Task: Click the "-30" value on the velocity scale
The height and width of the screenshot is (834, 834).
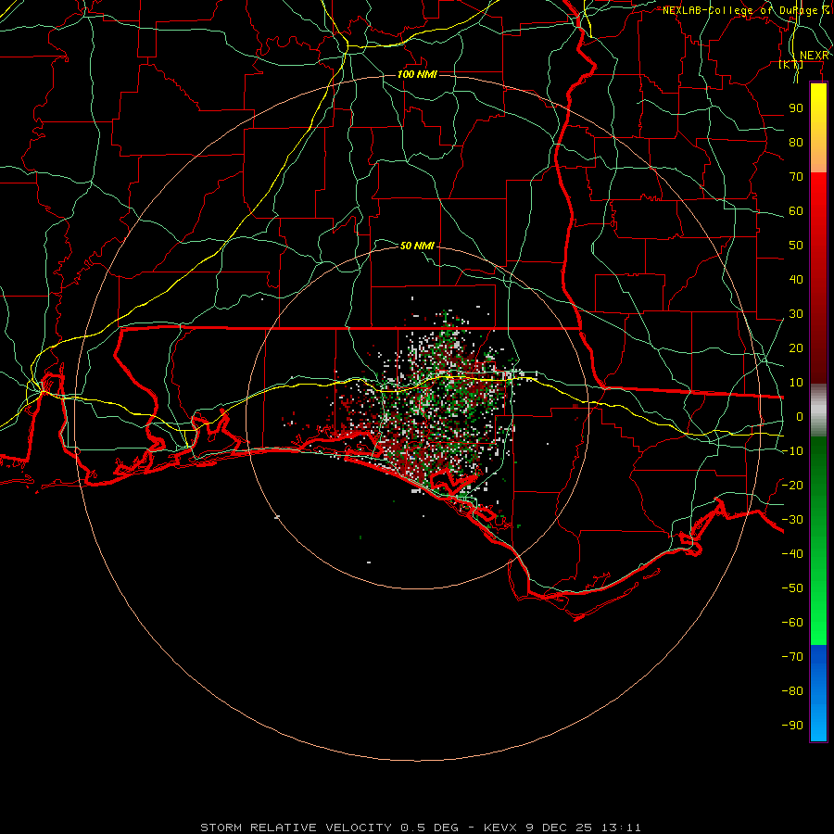Action: (792, 520)
